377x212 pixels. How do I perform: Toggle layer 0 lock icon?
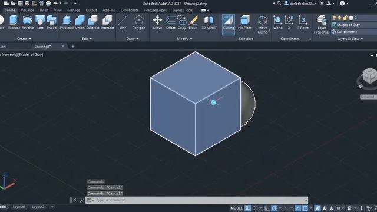coord(345,18)
